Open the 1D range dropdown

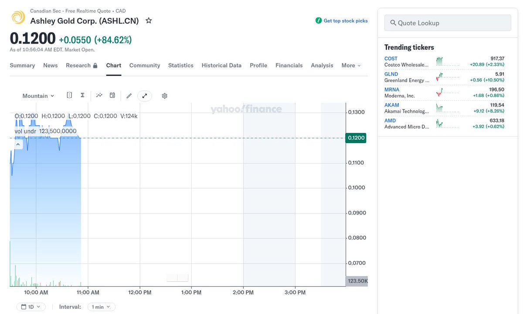click(x=31, y=307)
